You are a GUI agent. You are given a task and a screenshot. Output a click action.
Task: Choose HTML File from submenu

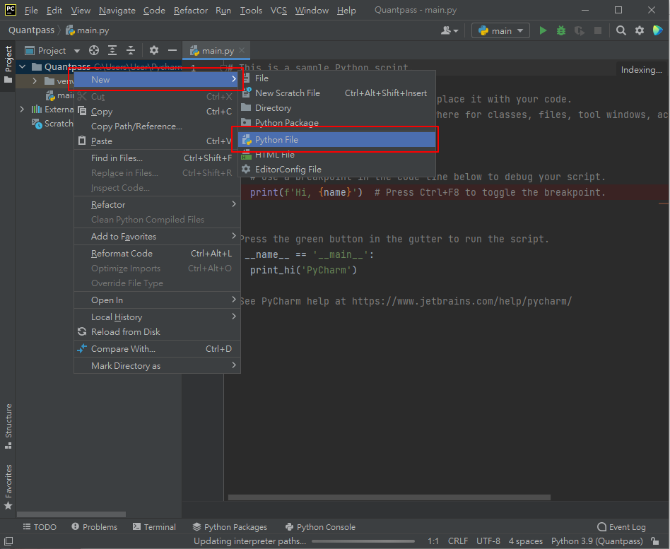(336, 155)
